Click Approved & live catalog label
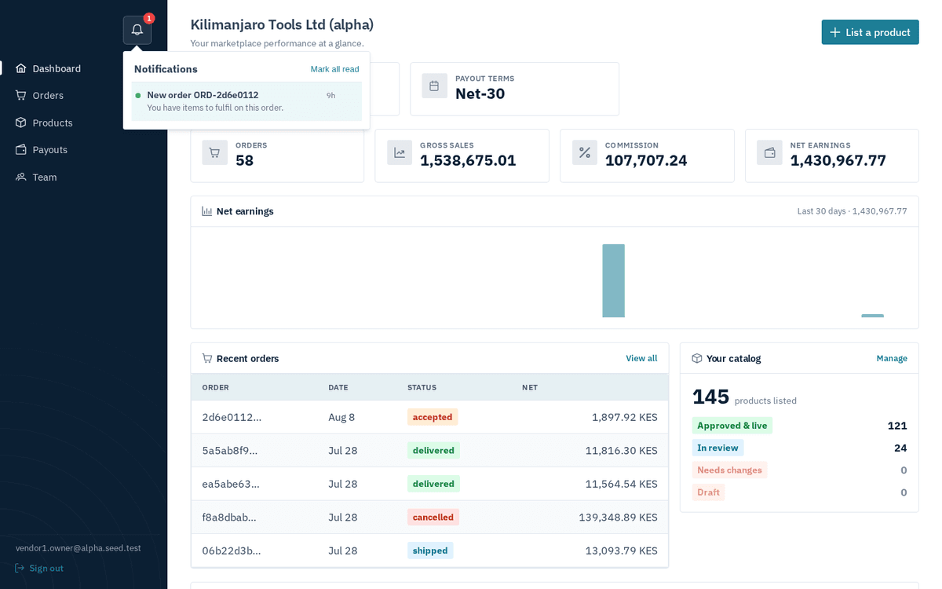The height and width of the screenshot is (589, 942). click(x=732, y=426)
